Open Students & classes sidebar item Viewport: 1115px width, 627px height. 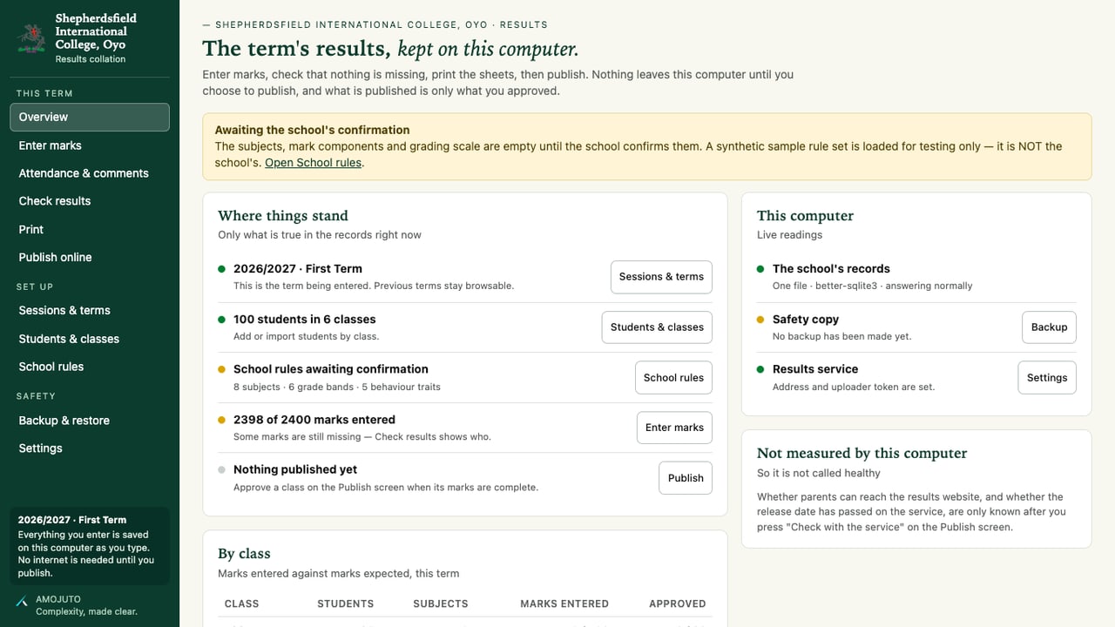(90, 339)
